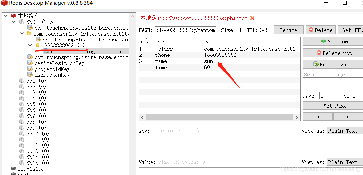
Task: Click the db4 database icon
Action: pos(22,98)
